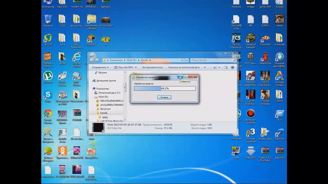Click Play with MPC toolbar button
328x184 pixels.
point(124,67)
